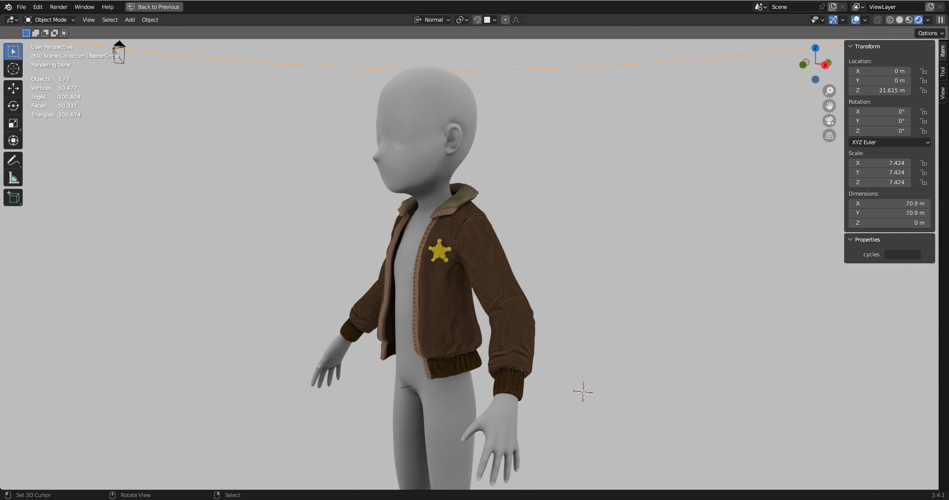Open the Add menu
949x500 pixels.
point(130,20)
